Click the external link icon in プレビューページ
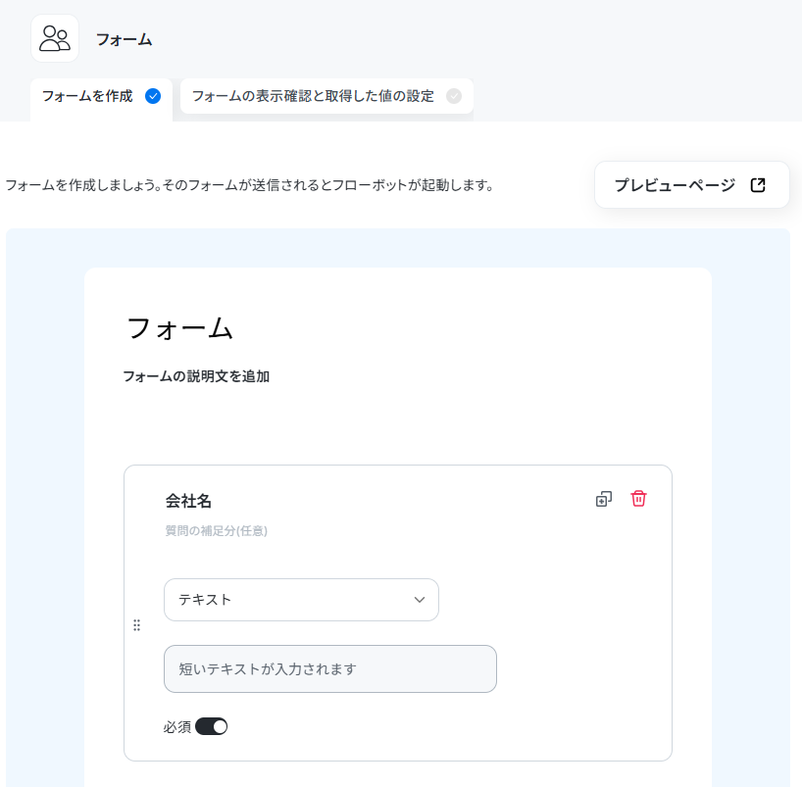Screen dimensions: 802x787 pos(758,185)
